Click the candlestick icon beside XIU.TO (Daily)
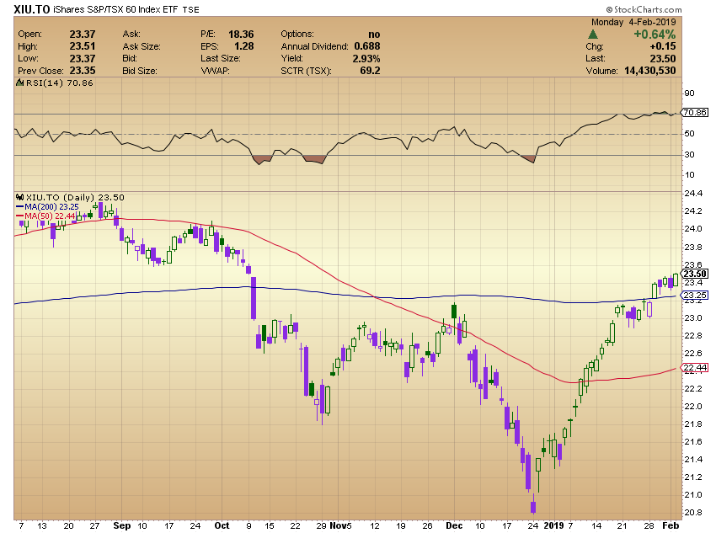The height and width of the screenshot is (533, 716). [19, 197]
